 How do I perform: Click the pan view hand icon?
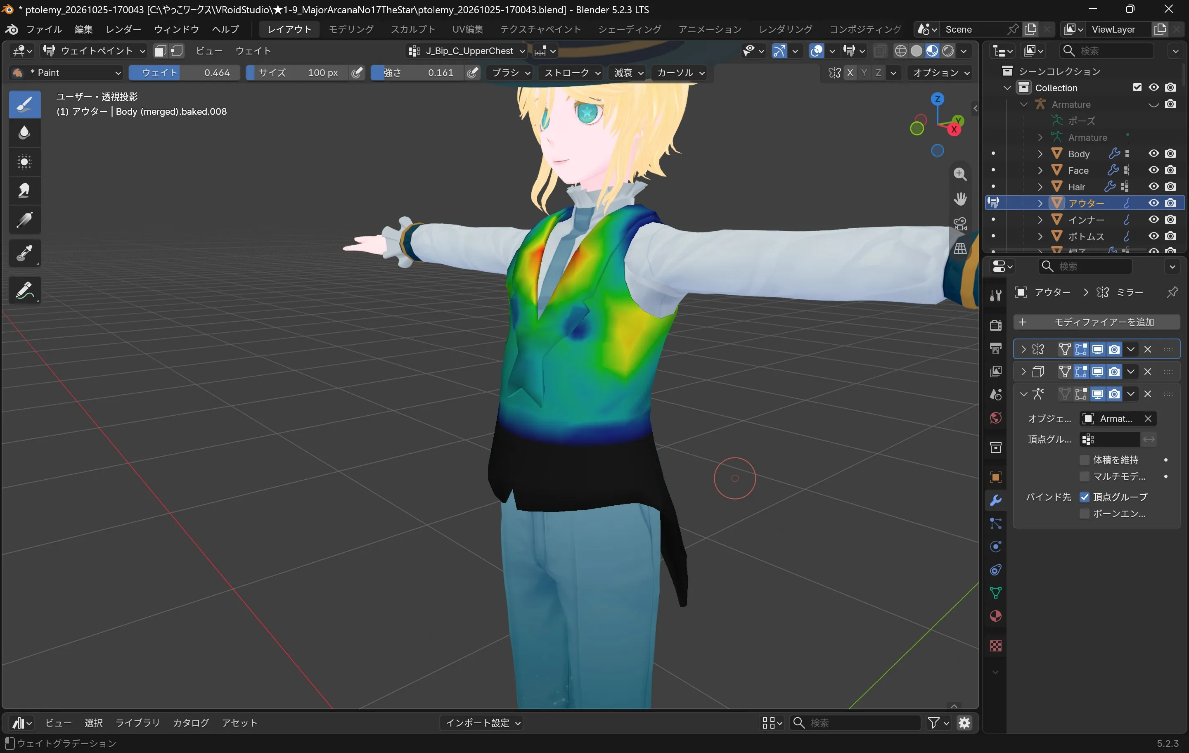(960, 199)
